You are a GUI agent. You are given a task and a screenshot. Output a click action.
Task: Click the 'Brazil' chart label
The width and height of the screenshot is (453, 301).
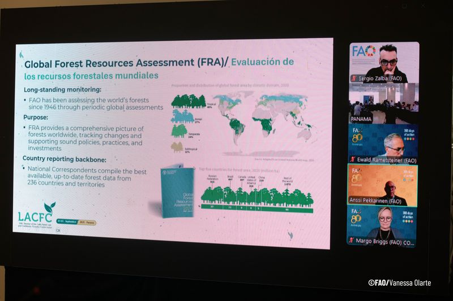(230, 176)
